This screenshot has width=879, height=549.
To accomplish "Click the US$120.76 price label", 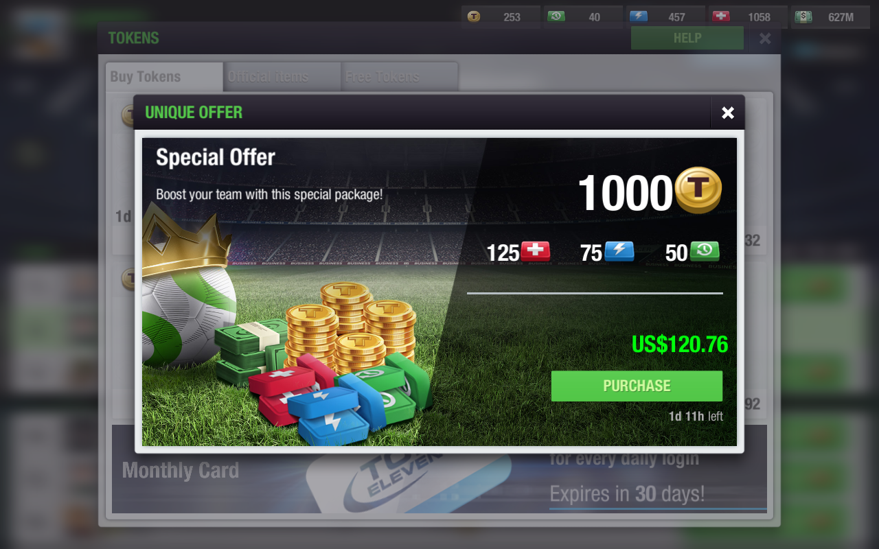I will (x=680, y=344).
